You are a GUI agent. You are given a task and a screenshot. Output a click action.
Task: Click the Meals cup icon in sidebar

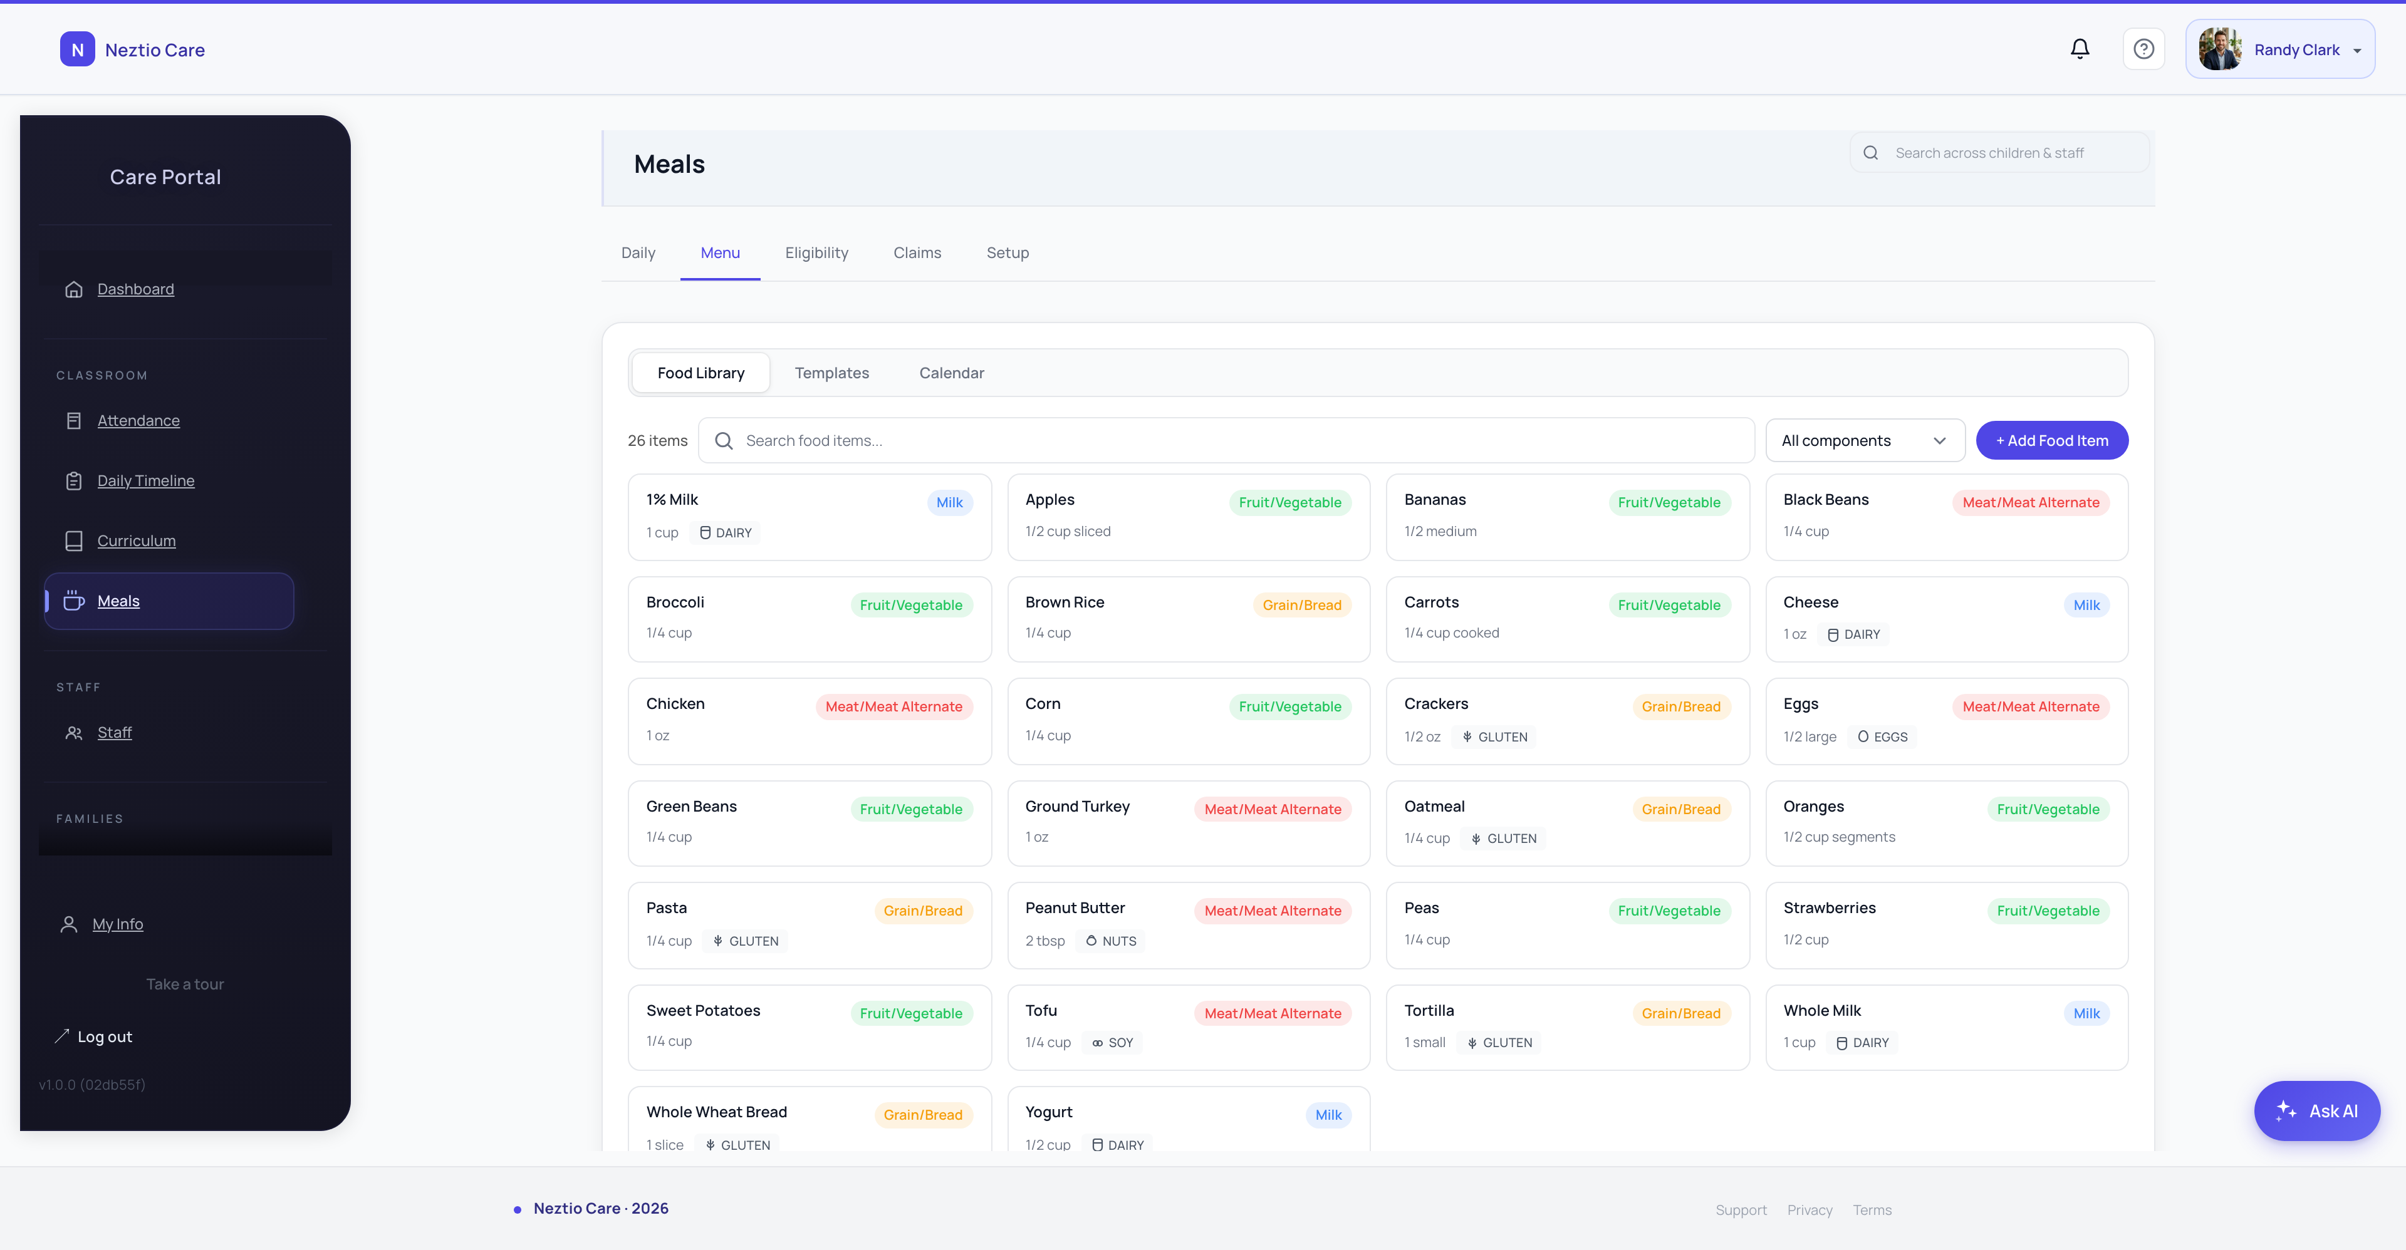74,601
